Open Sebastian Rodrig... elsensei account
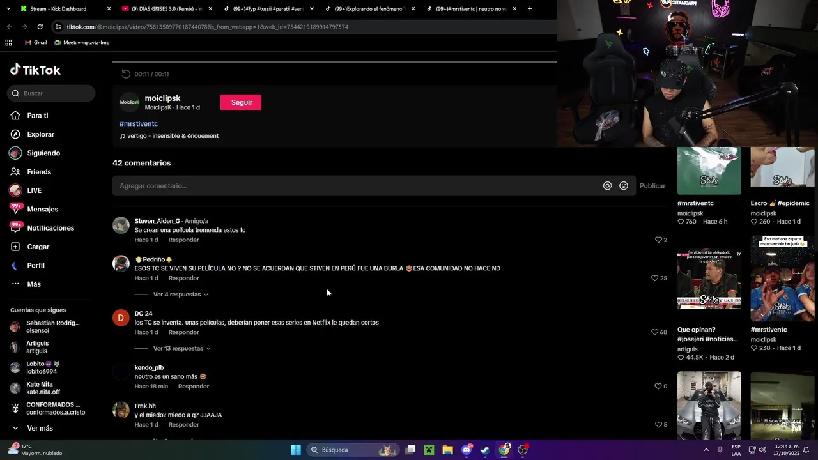 [45, 327]
